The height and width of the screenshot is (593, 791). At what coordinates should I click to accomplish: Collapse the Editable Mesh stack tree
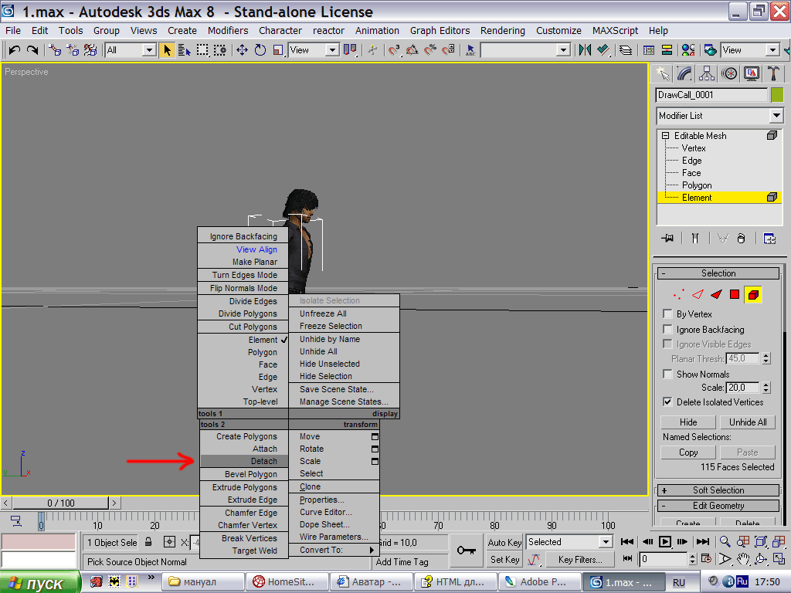665,136
